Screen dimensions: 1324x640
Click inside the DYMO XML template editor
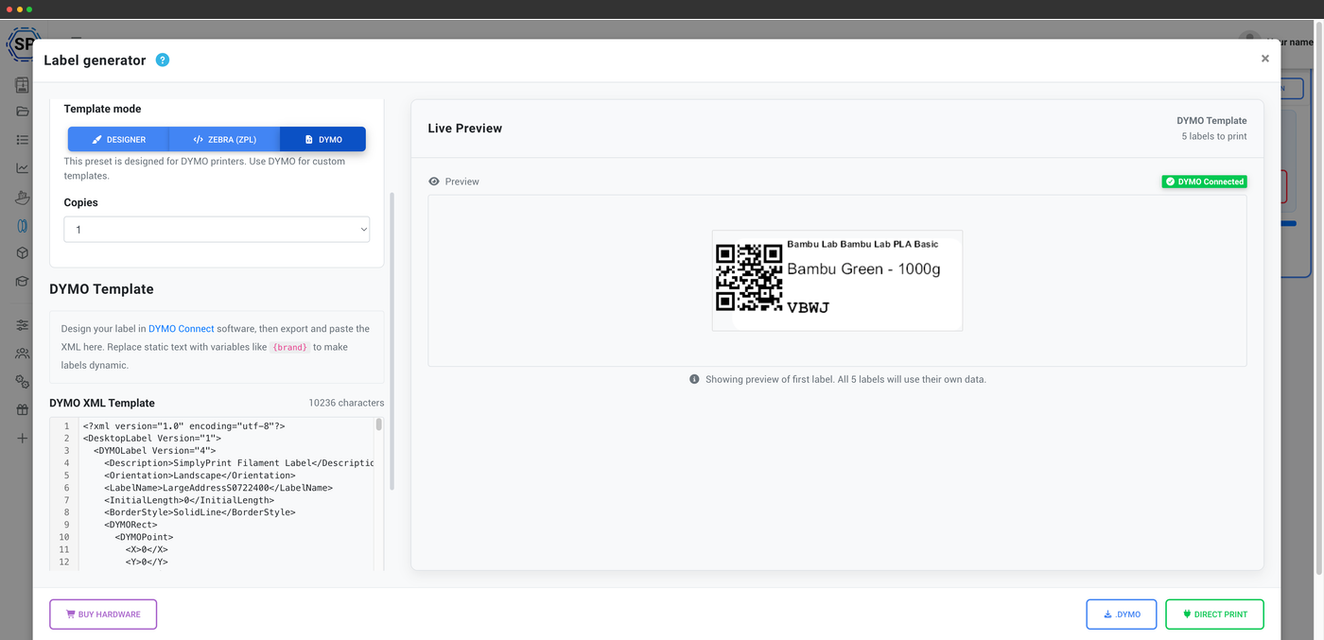(x=227, y=494)
